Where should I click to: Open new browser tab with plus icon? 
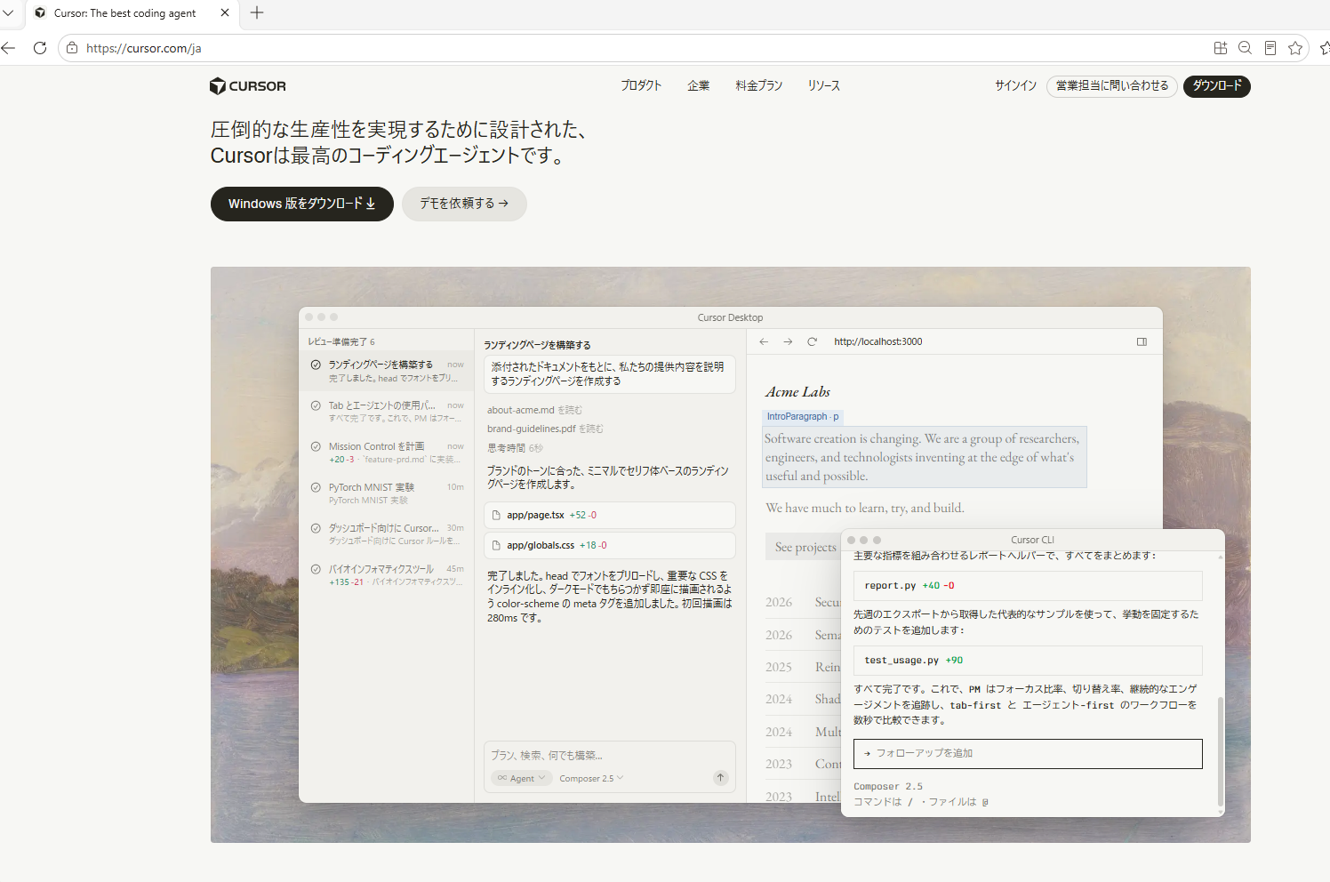point(257,12)
